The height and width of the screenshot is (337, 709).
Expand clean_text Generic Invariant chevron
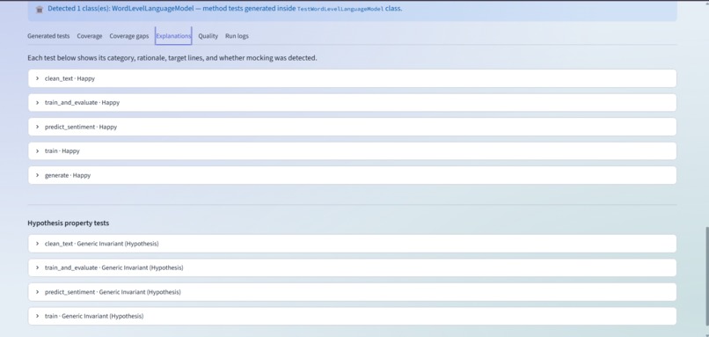coord(38,244)
